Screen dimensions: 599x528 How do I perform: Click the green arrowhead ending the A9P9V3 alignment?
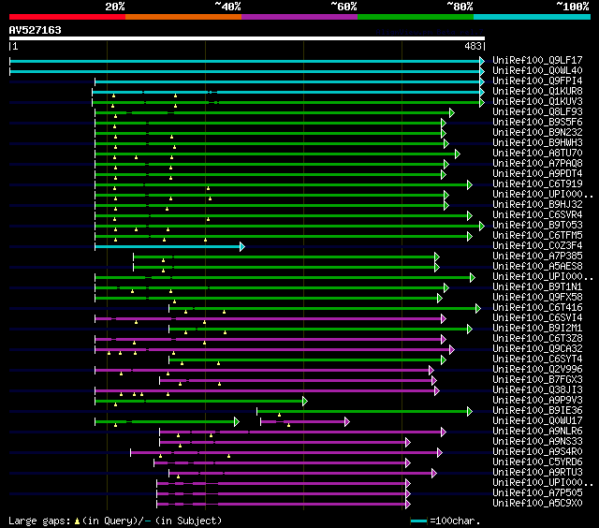coord(305,402)
